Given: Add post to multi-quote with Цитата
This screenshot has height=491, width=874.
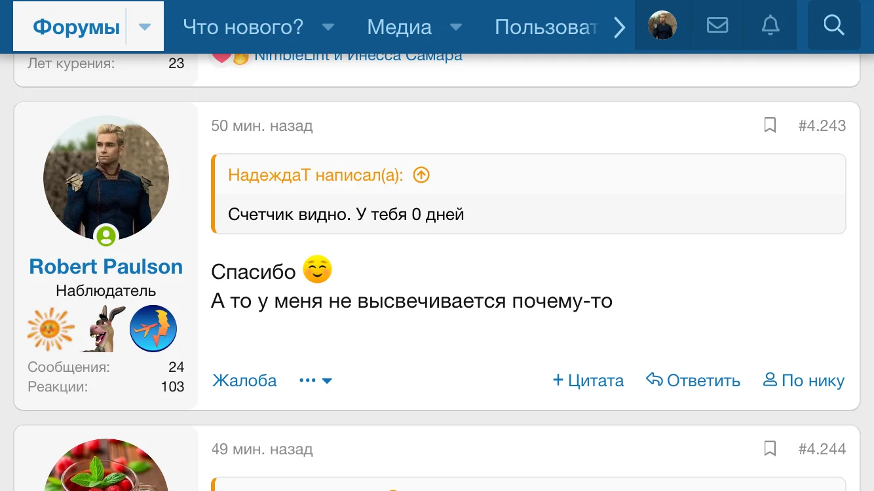Looking at the screenshot, I should pos(588,380).
